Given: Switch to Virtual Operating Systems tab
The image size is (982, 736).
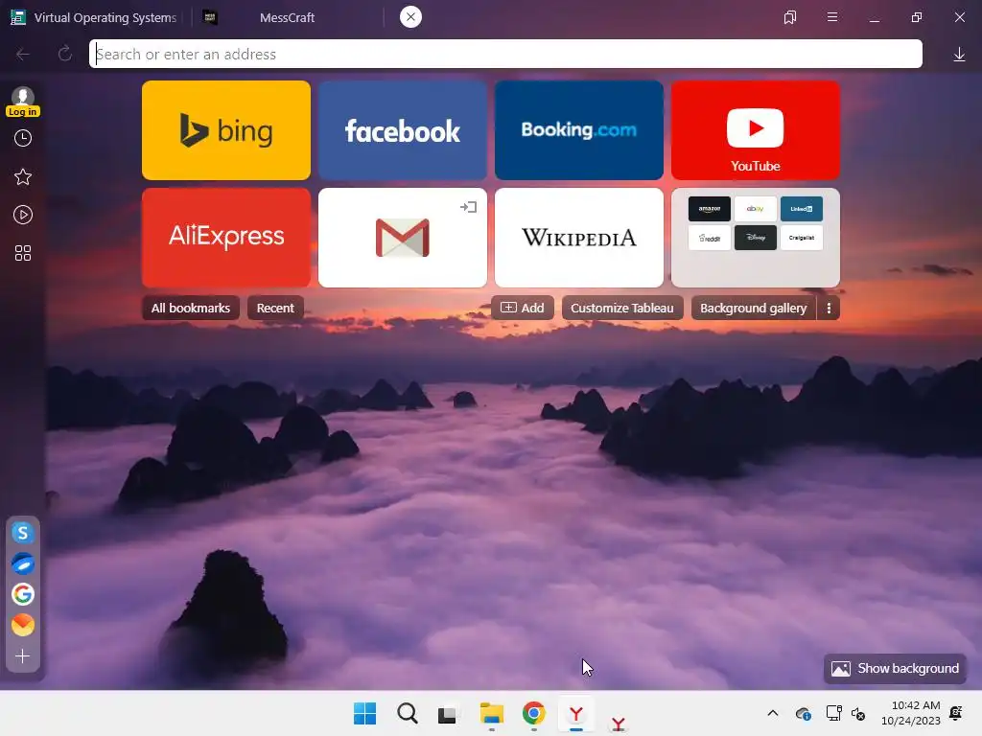Looking at the screenshot, I should click(94, 17).
